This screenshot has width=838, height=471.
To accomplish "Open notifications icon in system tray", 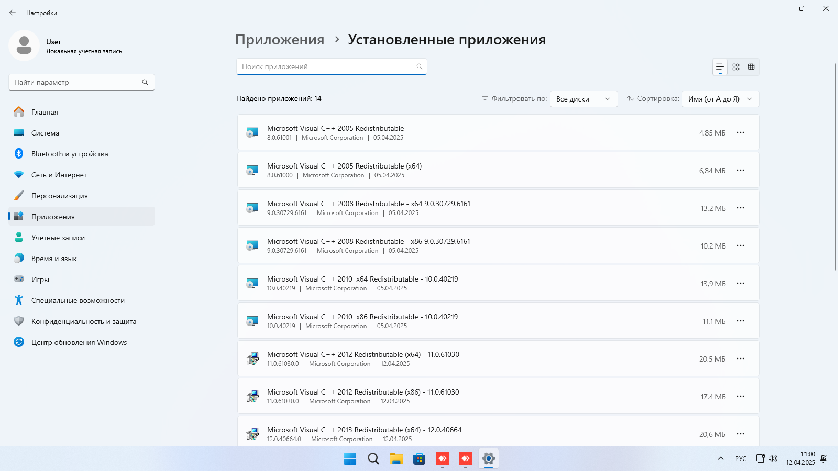I will click(x=824, y=459).
